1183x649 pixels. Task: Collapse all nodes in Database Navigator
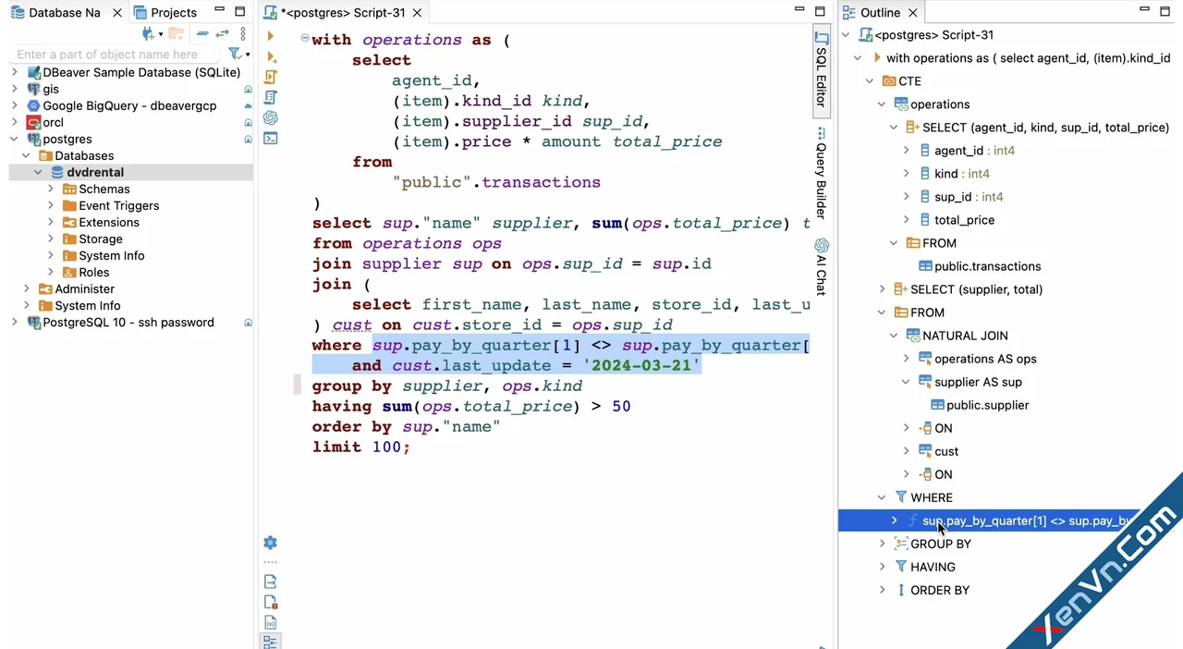click(201, 34)
